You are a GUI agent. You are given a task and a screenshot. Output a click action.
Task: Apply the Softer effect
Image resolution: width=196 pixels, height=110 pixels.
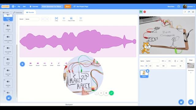click(x=52, y=64)
